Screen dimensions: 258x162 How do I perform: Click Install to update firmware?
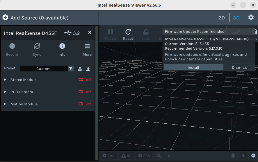click(193, 67)
